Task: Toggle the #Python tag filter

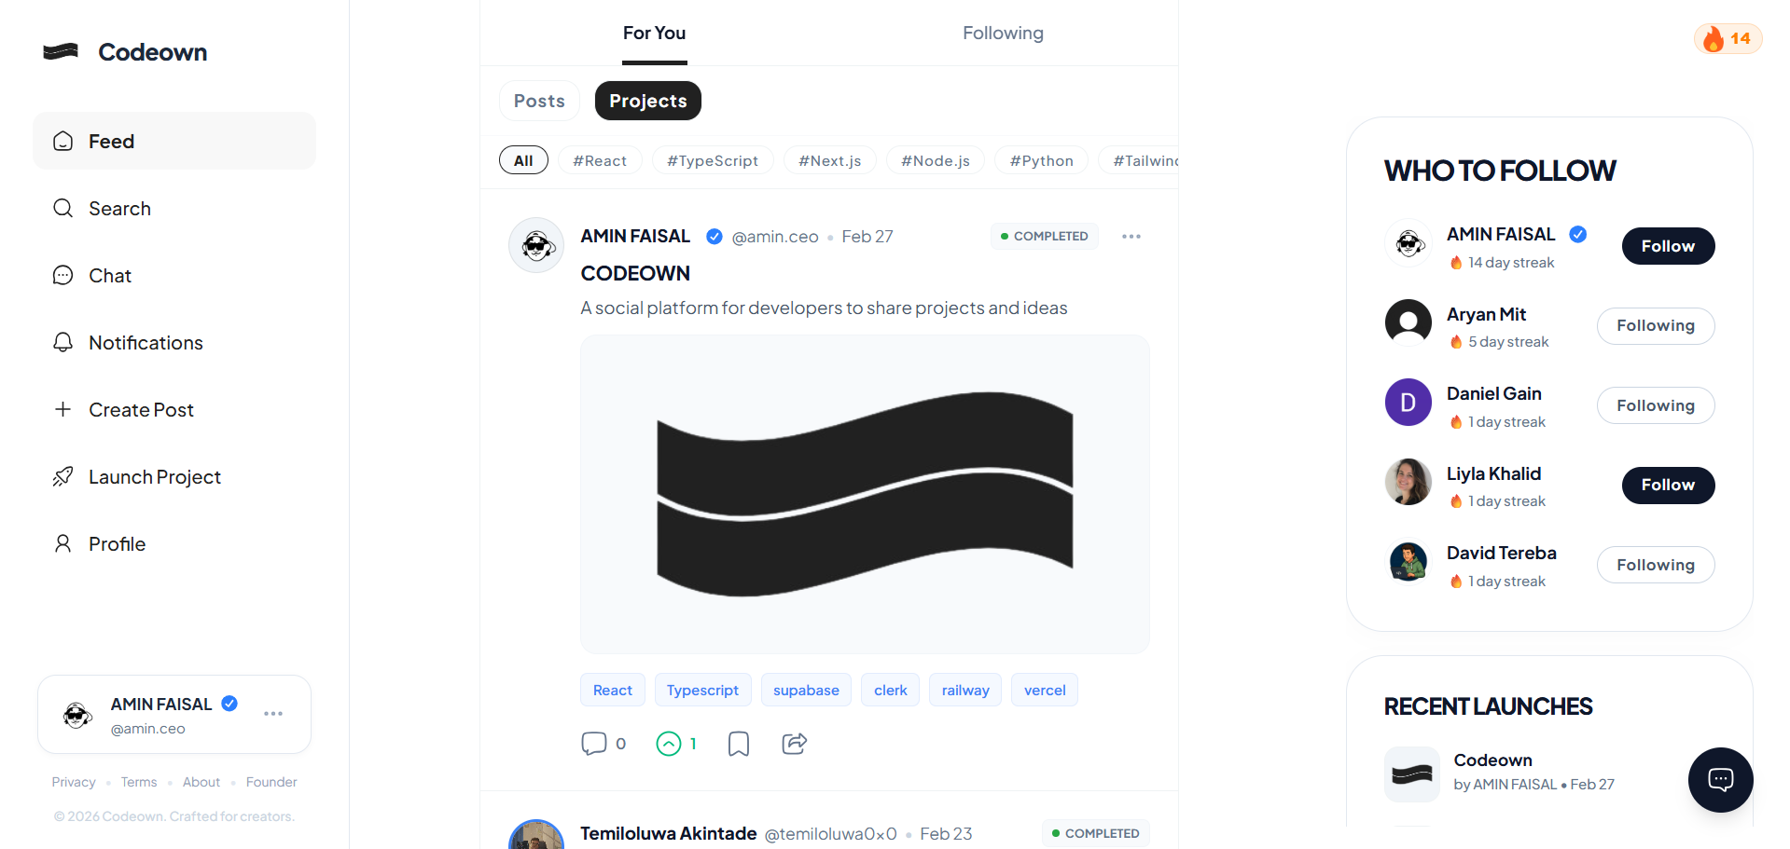Action: (1040, 159)
